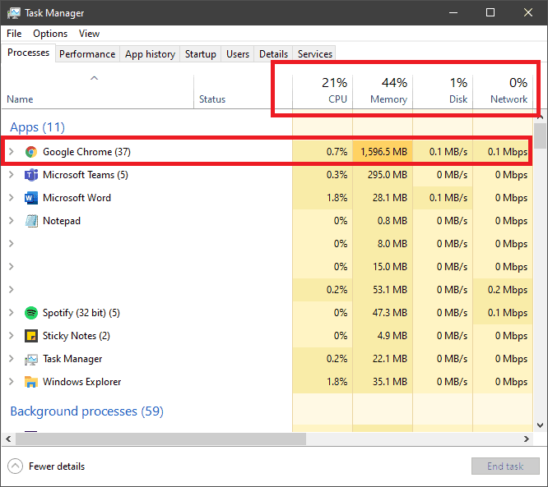
Task: Switch to the Performance tab
Action: (x=87, y=54)
